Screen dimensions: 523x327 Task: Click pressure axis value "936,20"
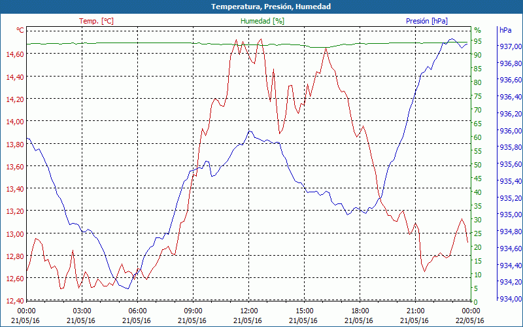point(510,114)
